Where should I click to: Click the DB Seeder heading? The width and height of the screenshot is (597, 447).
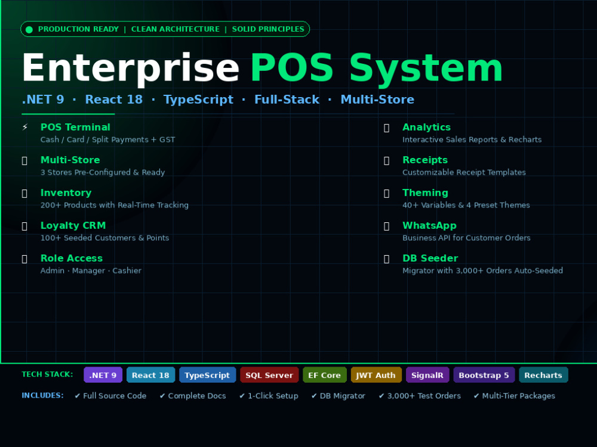(x=430, y=258)
